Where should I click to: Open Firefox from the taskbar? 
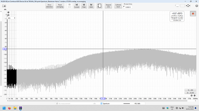click(x=10, y=108)
